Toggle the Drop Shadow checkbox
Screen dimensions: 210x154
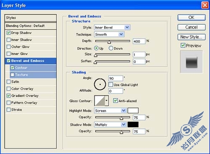tap(8, 33)
